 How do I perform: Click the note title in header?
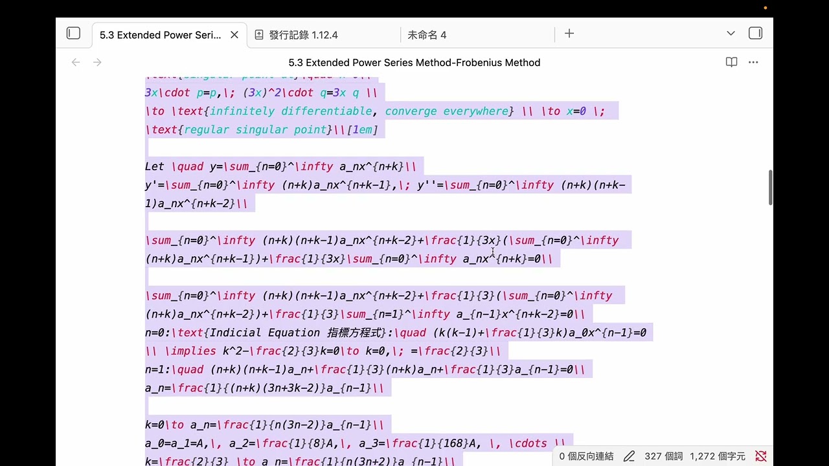(414, 63)
